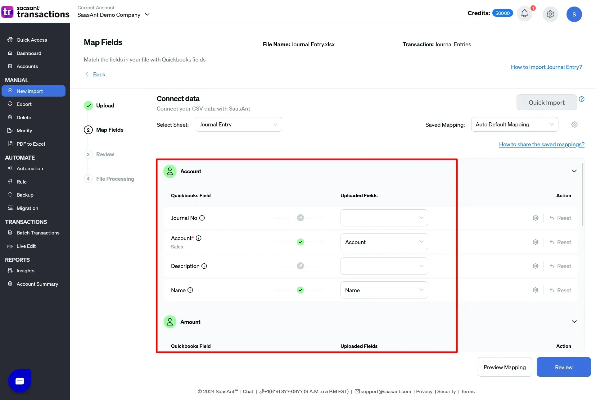Select New Import in sidebar

[34, 91]
